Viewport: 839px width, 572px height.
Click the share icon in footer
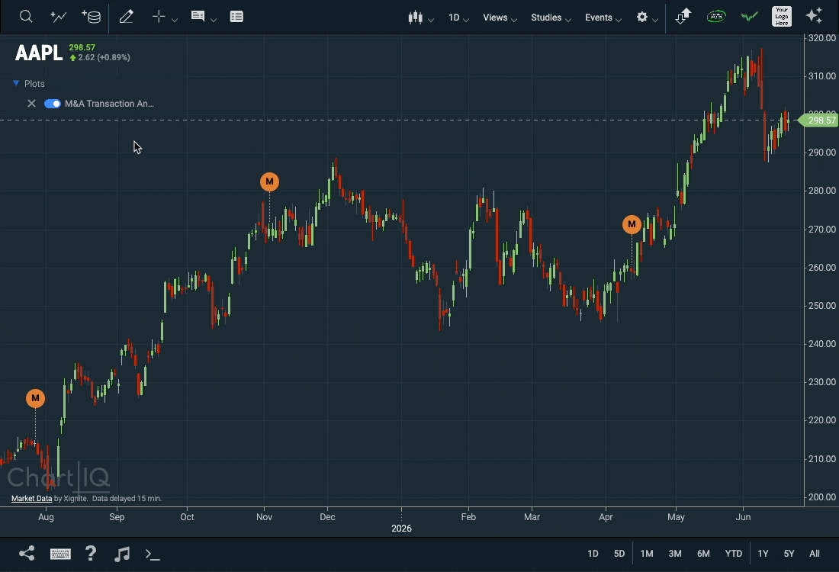click(27, 553)
